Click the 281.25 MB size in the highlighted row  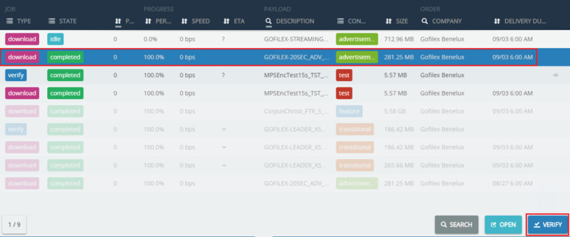[x=399, y=57]
